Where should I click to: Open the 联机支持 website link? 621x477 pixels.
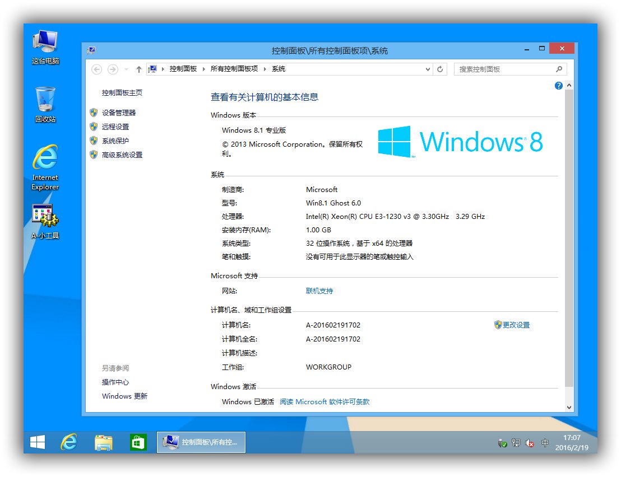tap(319, 291)
